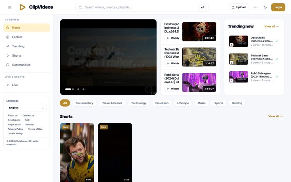
Task: Watch the Tecknat Barn Svenska video
Action: tap(172, 63)
